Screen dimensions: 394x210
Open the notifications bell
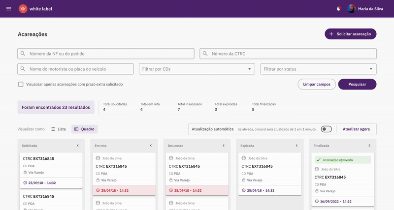338,9
